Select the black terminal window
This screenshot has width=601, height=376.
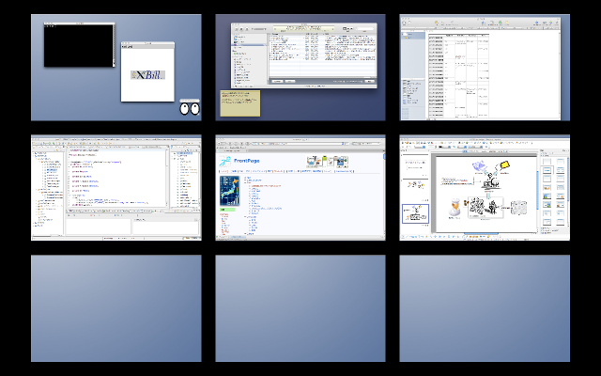(79, 45)
